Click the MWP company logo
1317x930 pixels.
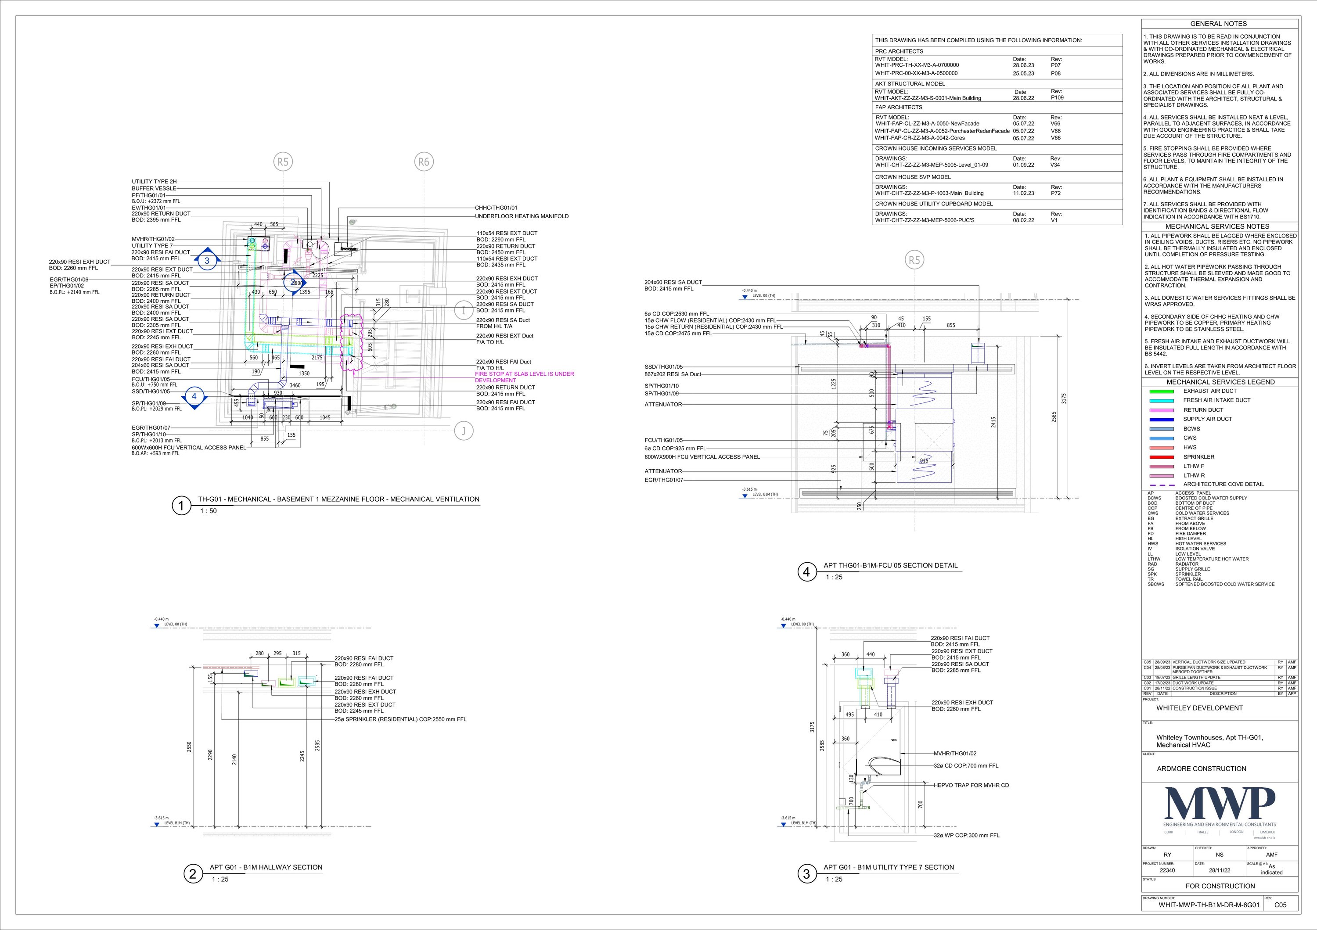pos(1220,804)
